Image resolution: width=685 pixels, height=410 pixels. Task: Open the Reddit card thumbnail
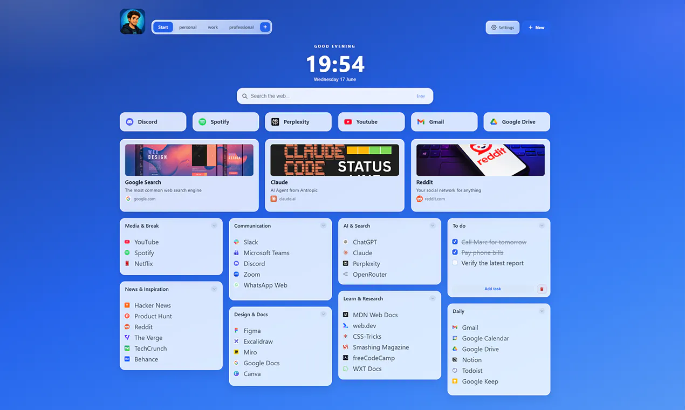481,160
